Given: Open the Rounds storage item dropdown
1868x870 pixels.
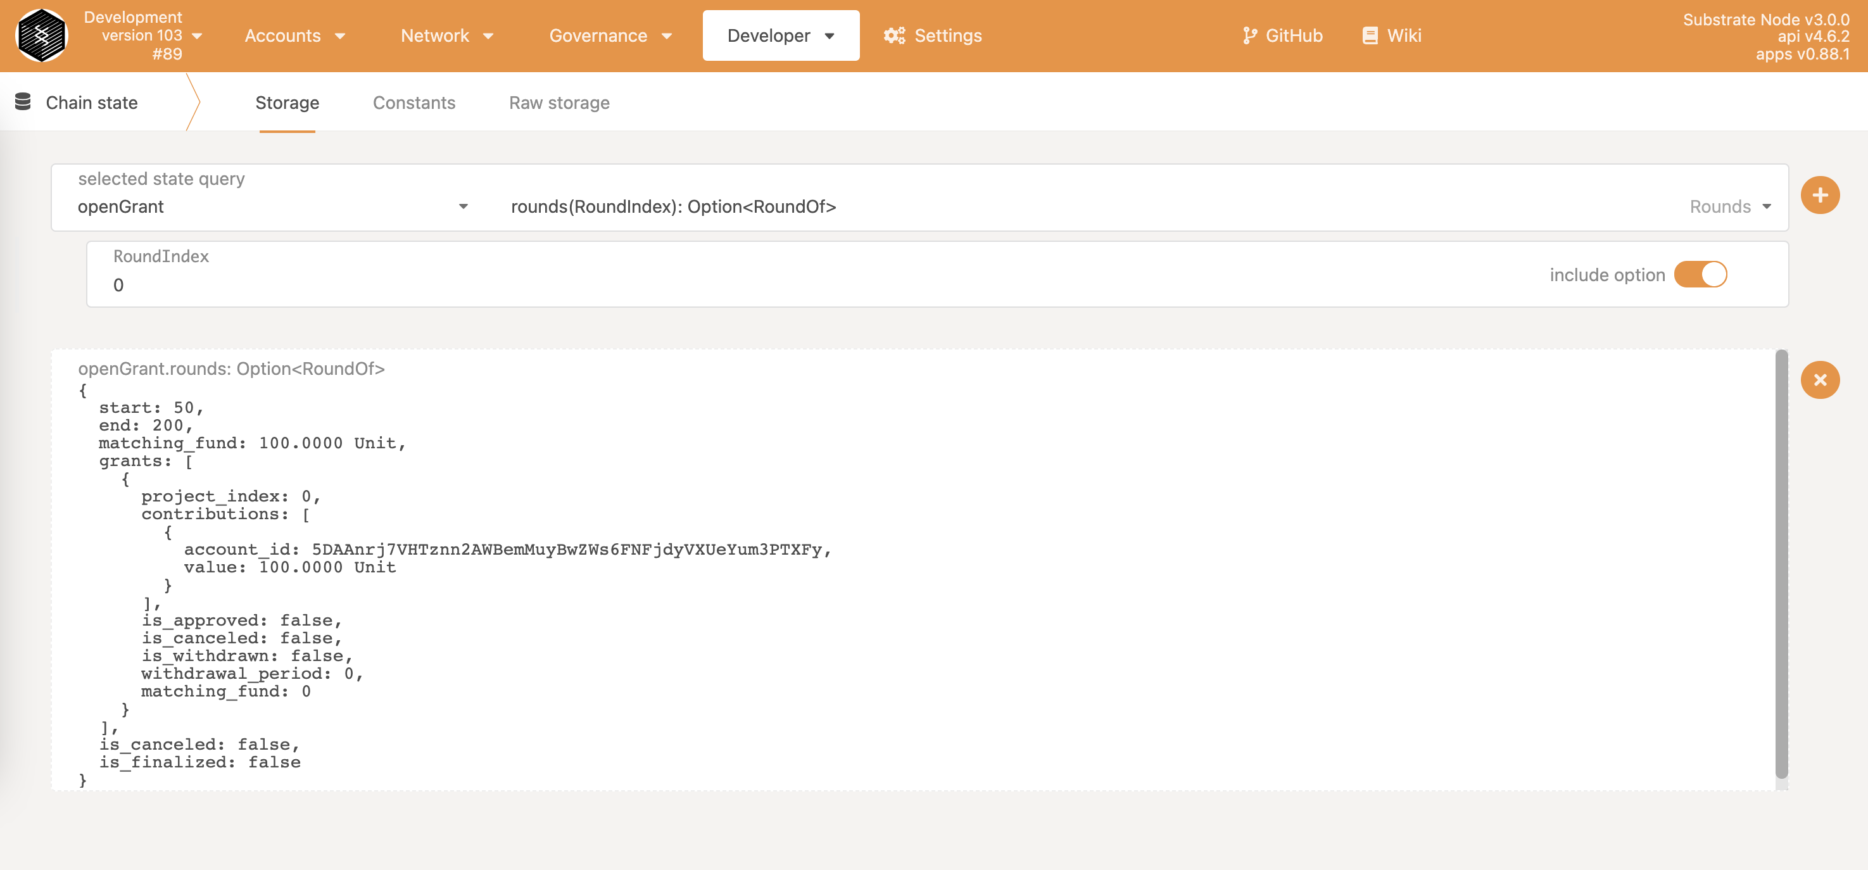Looking at the screenshot, I should [x=1766, y=206].
